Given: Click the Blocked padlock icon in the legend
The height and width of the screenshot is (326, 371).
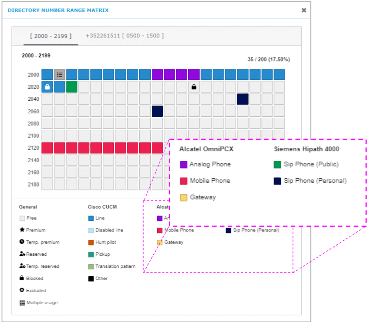Looking at the screenshot, I should pyautogui.click(x=22, y=279).
